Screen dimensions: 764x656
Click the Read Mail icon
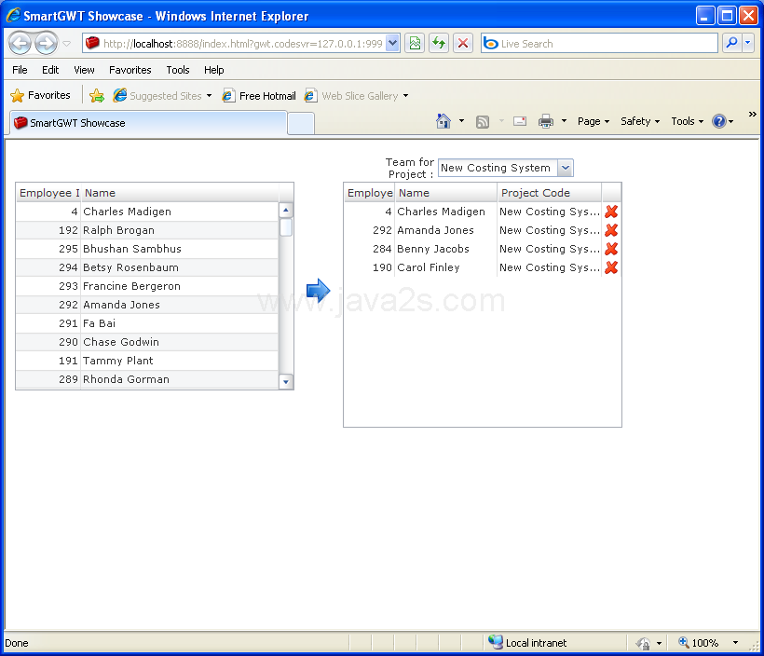tap(520, 121)
